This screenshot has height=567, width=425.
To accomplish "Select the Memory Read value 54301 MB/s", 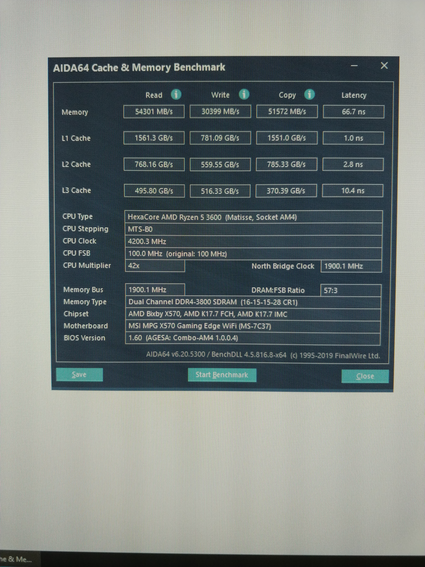I will 154,112.
